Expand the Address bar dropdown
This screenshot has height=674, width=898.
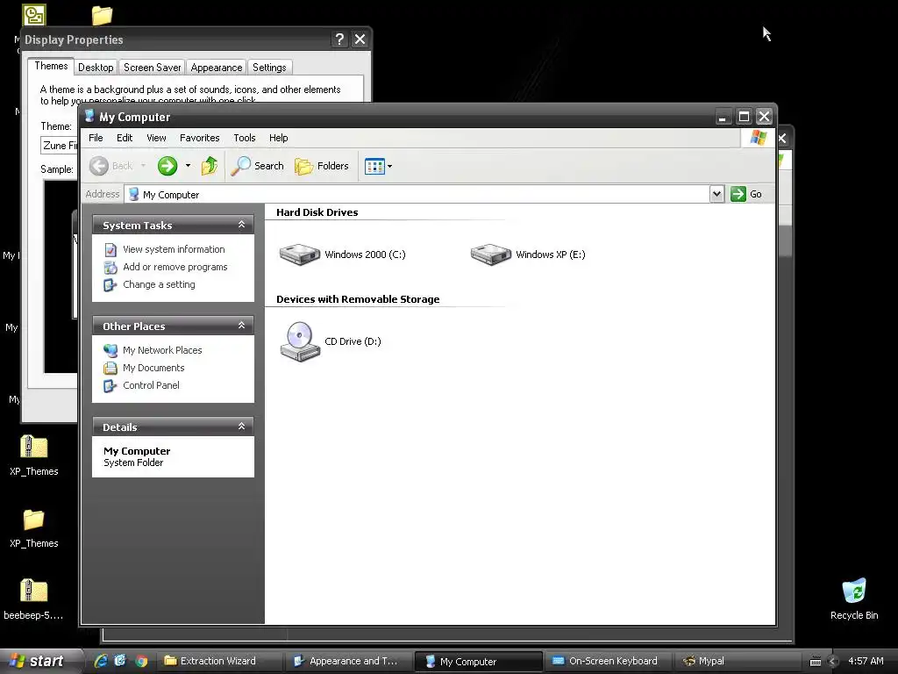pos(716,194)
